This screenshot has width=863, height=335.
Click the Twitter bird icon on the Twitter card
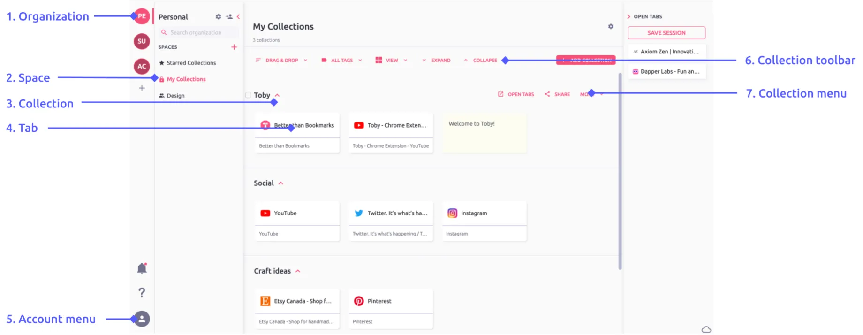click(359, 213)
